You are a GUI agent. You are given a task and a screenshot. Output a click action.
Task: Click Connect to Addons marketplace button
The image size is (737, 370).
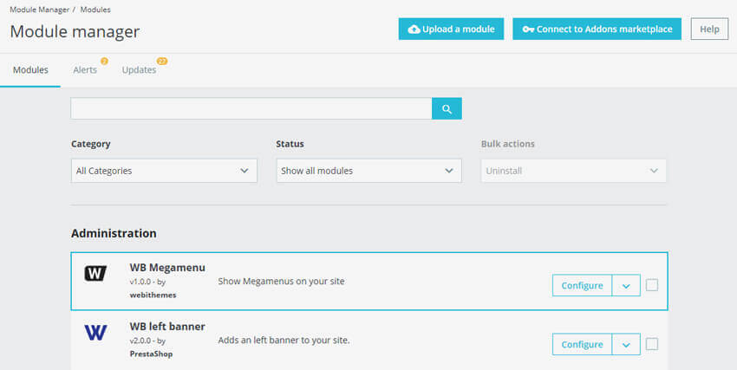(x=597, y=29)
